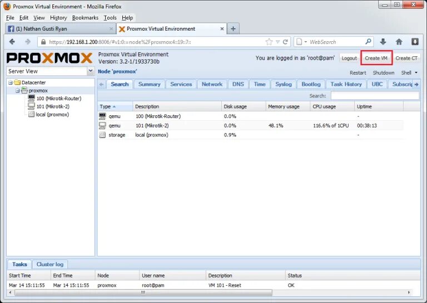Select local (proxmox) in the tree
This screenshot has width=427, height=303.
(x=52, y=114)
